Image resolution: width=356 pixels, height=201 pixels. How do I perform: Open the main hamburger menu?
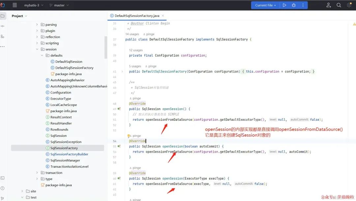(x=15, y=5)
